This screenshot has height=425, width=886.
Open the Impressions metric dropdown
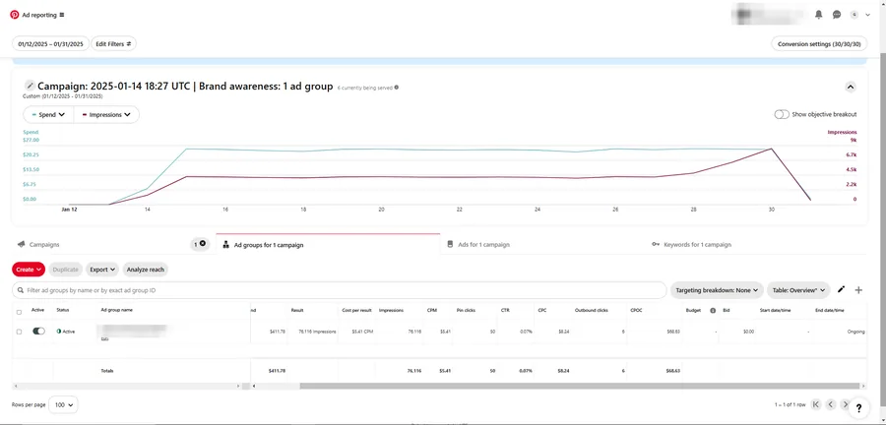pos(106,114)
